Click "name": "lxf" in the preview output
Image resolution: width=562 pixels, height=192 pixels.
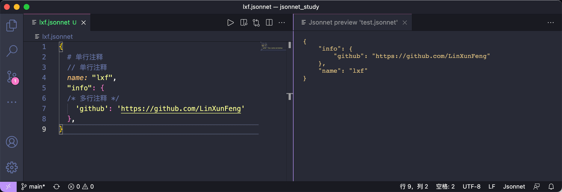(343, 71)
